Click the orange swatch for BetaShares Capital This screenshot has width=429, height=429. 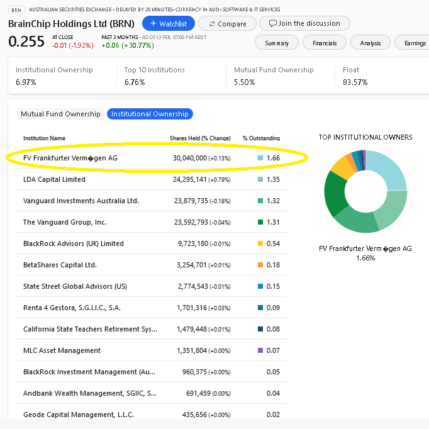coord(260,265)
